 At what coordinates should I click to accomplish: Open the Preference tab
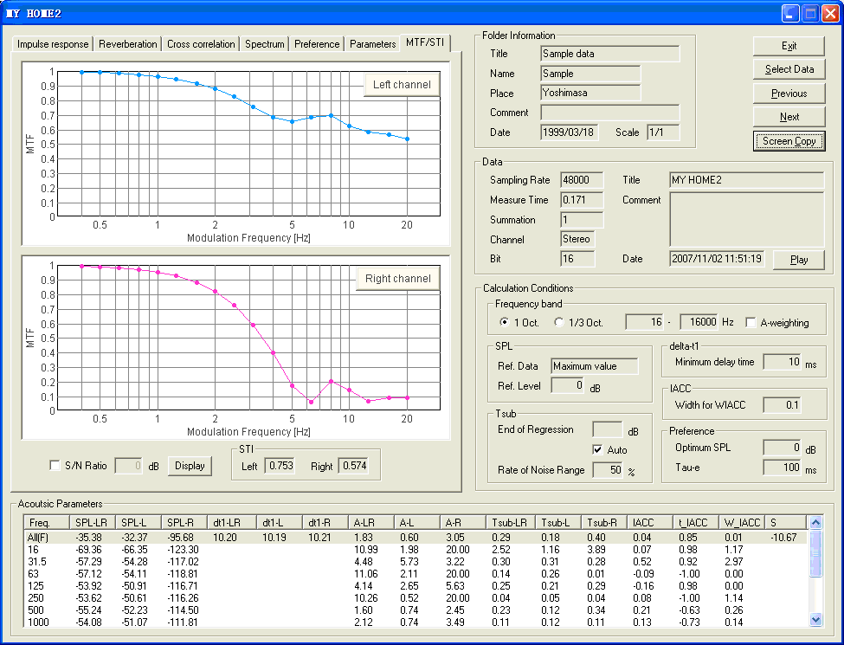317,44
